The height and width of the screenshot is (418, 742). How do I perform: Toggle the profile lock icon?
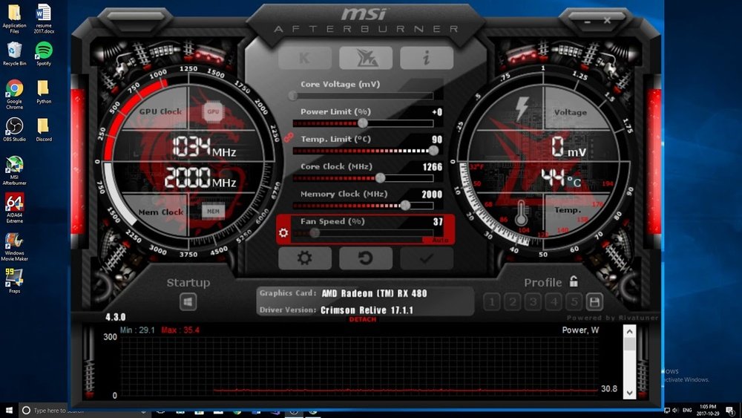point(573,281)
